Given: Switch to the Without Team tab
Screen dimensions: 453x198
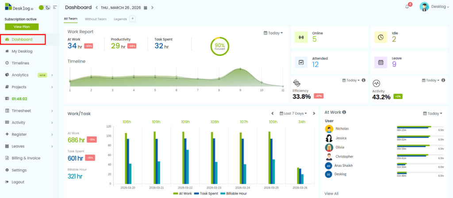Looking at the screenshot, I should pos(96,19).
